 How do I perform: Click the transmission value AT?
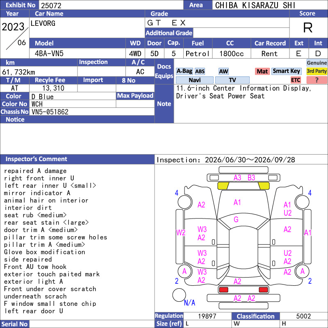pyautogui.click(x=14, y=88)
